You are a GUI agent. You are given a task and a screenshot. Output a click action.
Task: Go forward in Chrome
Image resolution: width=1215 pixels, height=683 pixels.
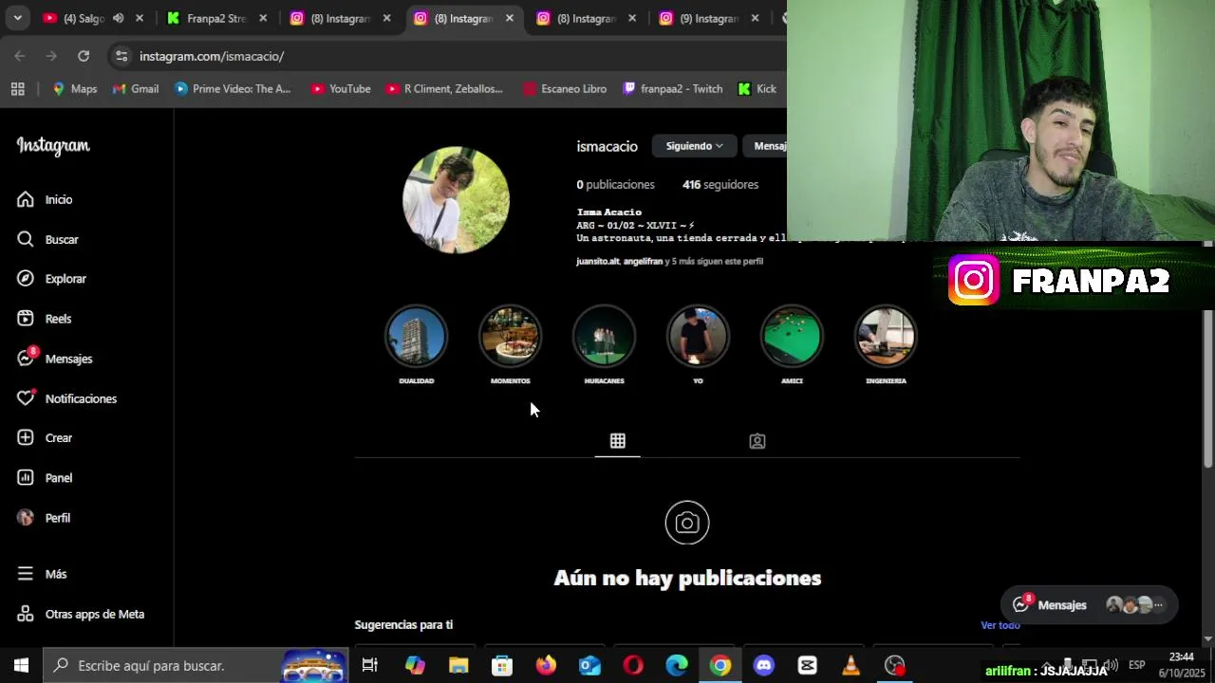click(51, 56)
